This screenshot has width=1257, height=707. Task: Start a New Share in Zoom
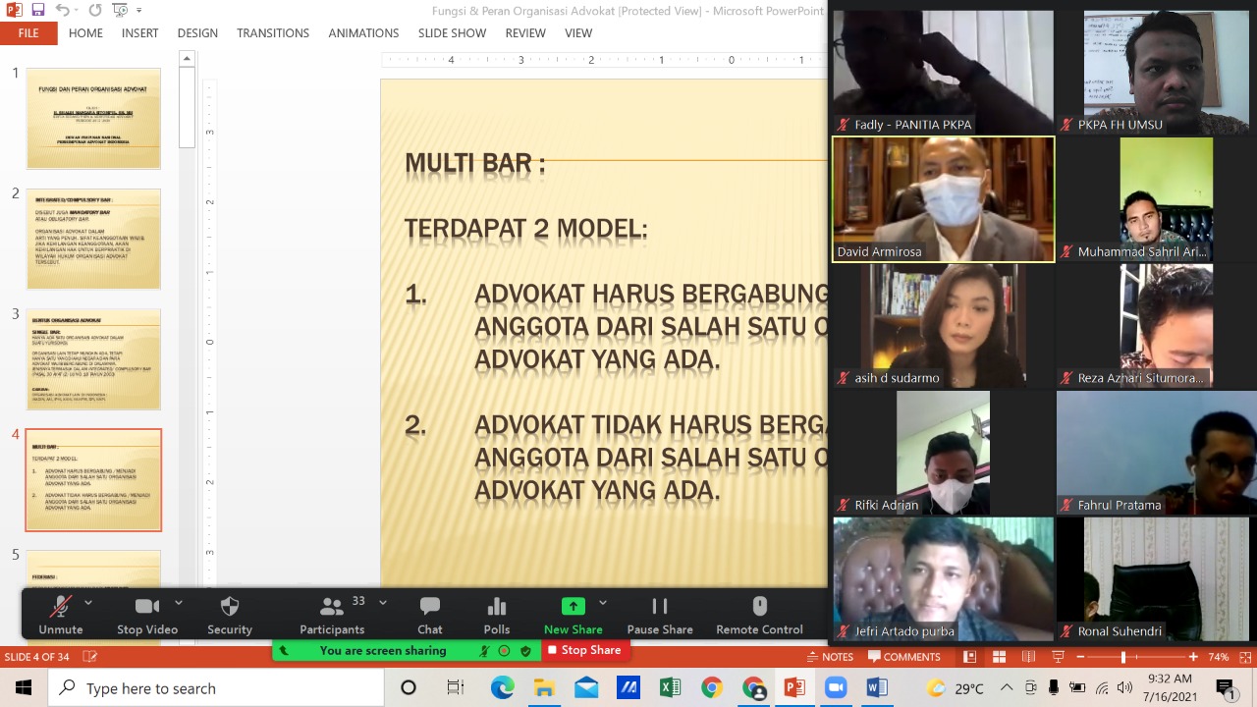point(573,607)
